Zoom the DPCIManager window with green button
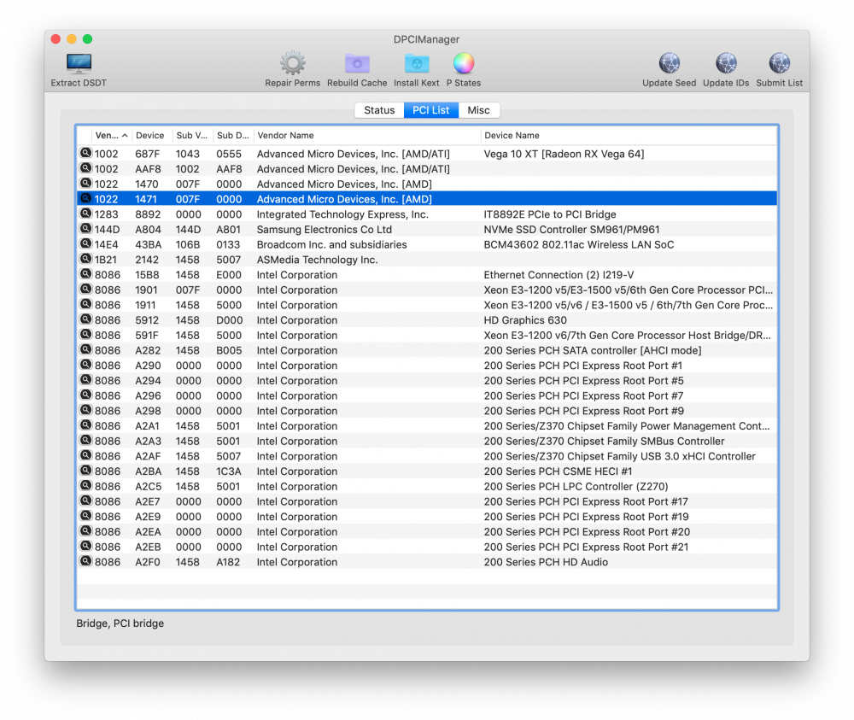Screen dimensions: 854x720 click(87, 39)
